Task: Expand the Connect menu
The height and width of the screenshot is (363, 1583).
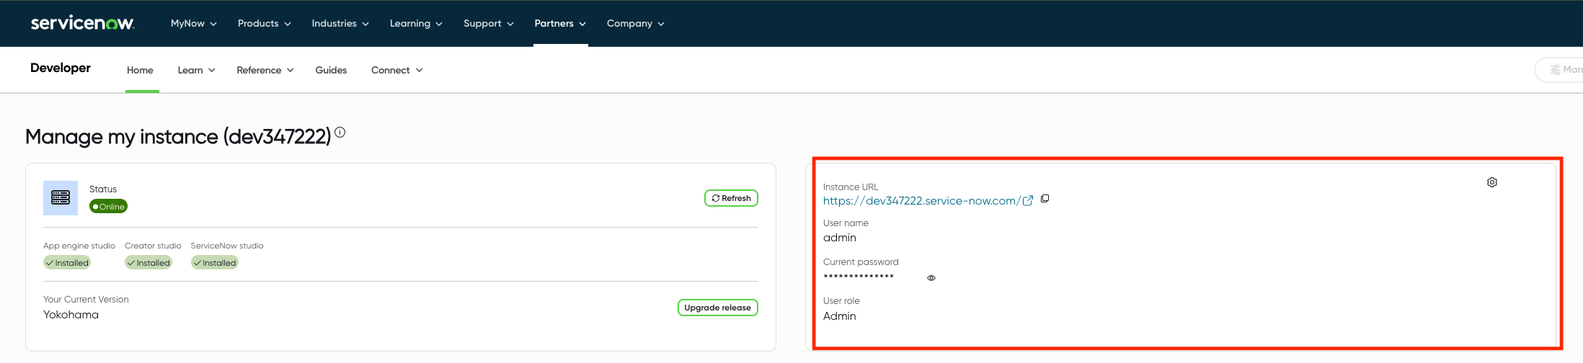Action: [396, 70]
